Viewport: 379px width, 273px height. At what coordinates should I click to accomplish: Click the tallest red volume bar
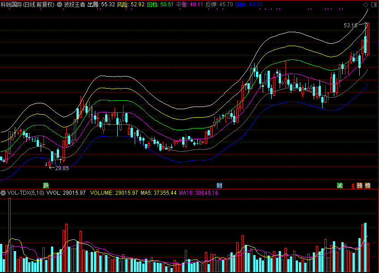[10, 235]
